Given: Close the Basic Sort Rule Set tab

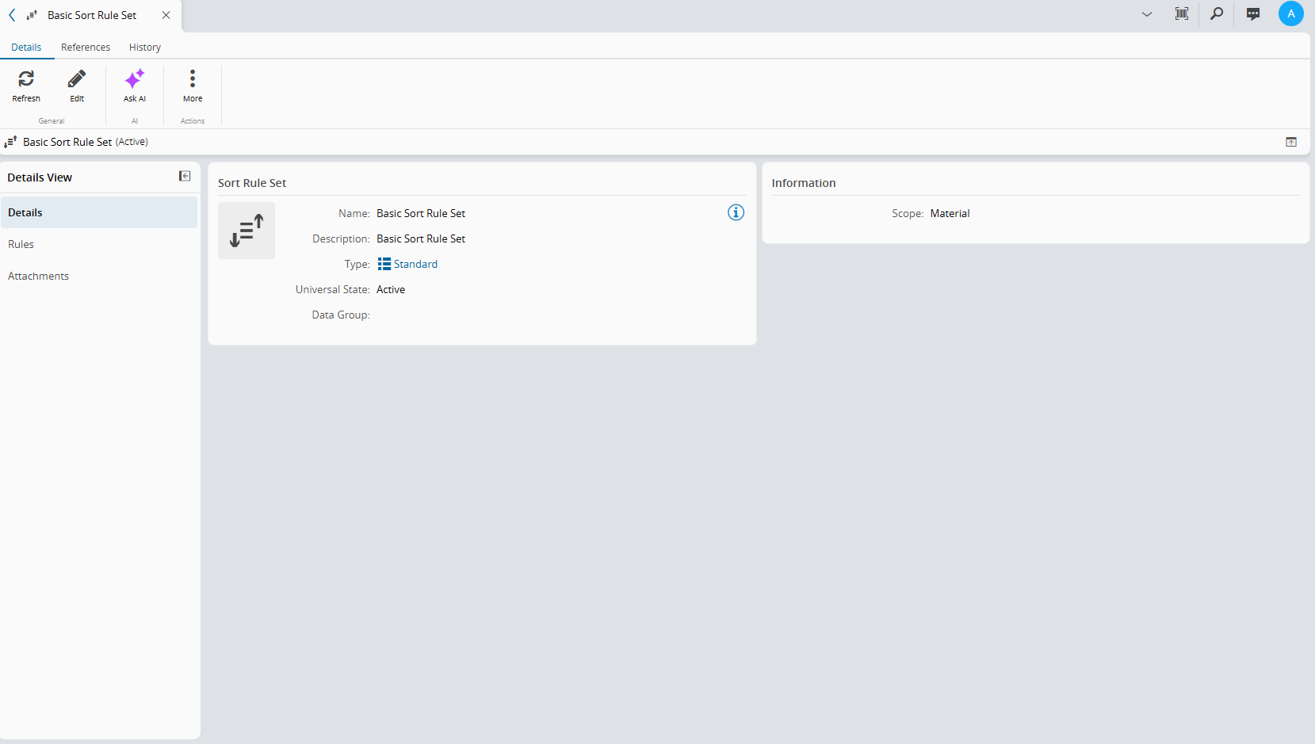Looking at the screenshot, I should [x=166, y=15].
